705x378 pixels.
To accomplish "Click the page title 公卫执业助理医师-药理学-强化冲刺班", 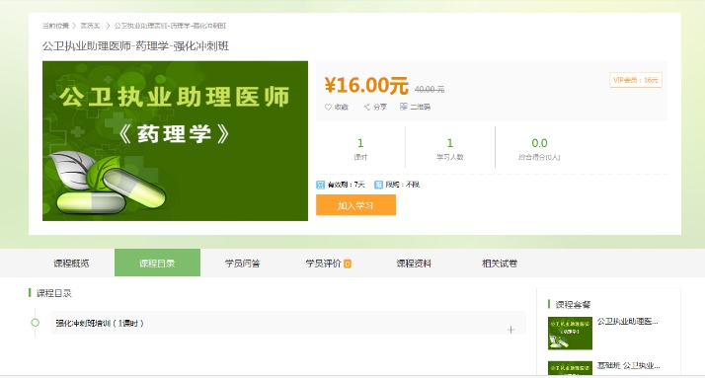I will 136,45.
